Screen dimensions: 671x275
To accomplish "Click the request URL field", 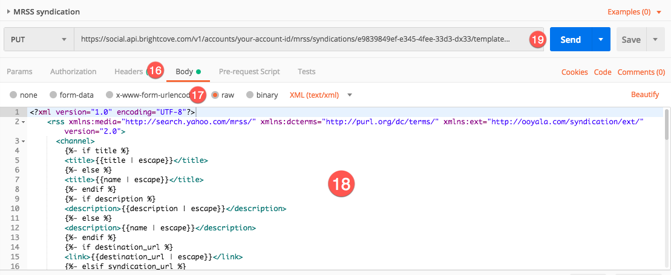I will pos(309,39).
